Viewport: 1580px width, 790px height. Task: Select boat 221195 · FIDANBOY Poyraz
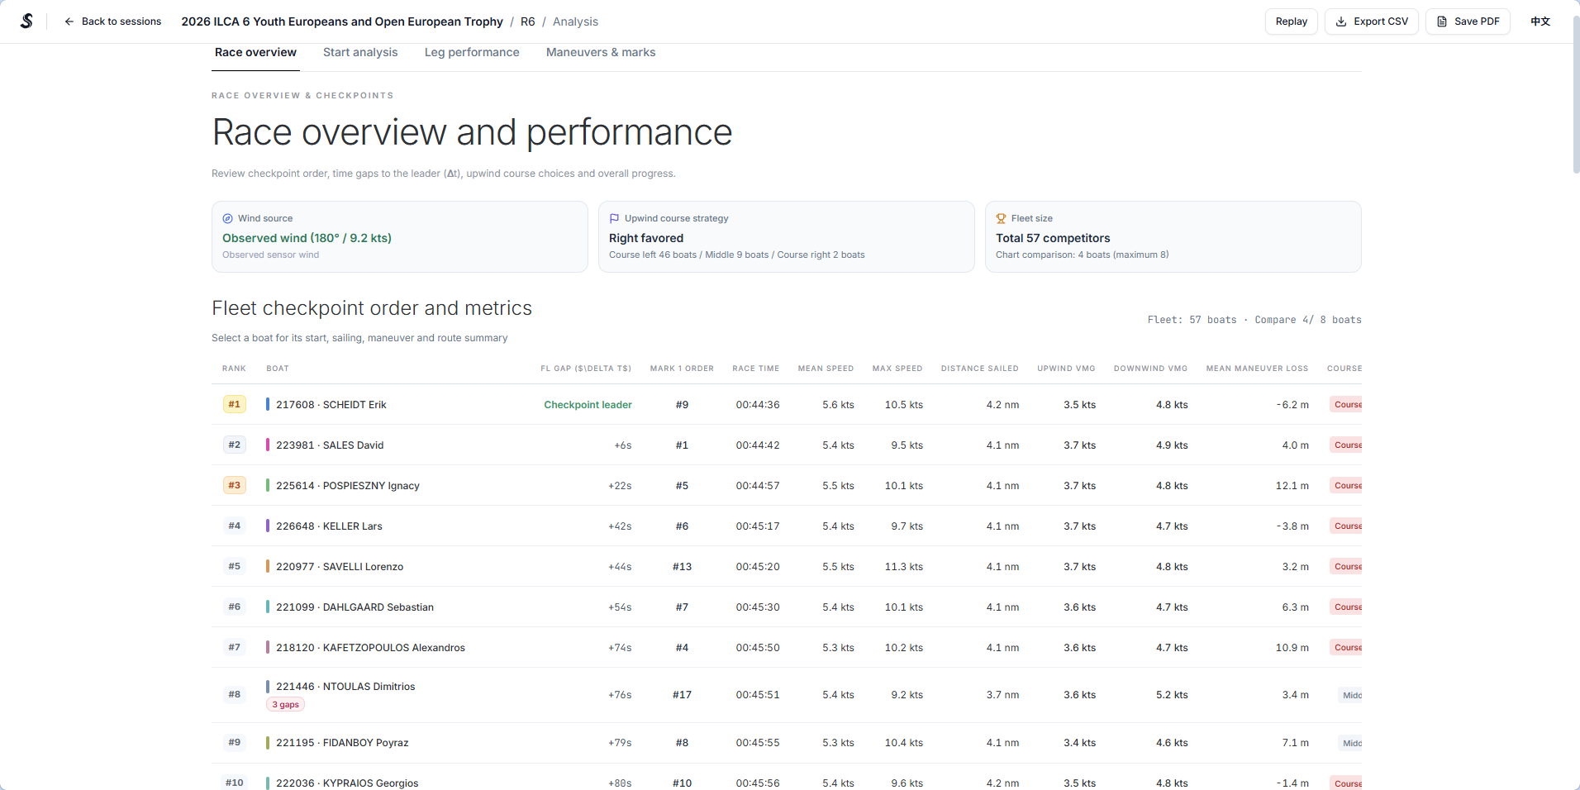[x=342, y=743]
